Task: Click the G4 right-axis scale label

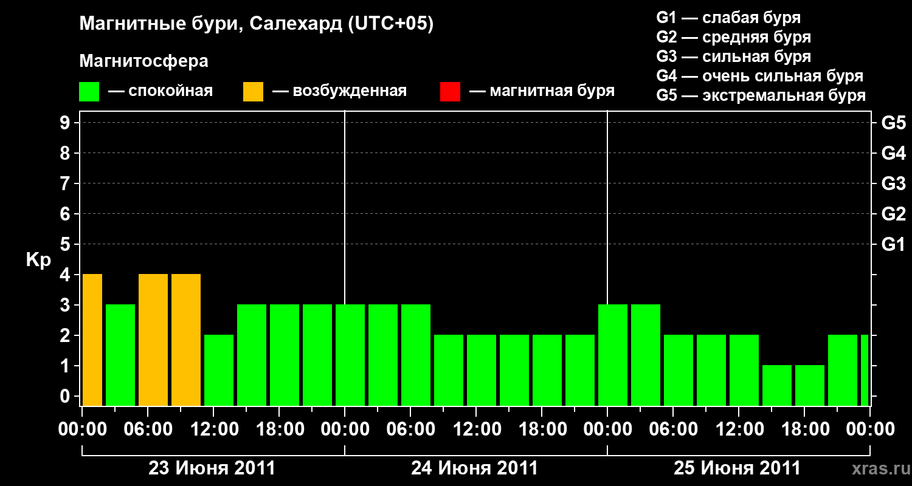Action: click(893, 153)
